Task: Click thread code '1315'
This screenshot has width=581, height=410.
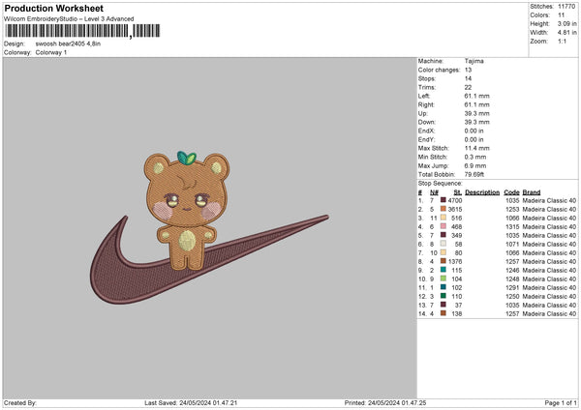Action: coord(512,226)
